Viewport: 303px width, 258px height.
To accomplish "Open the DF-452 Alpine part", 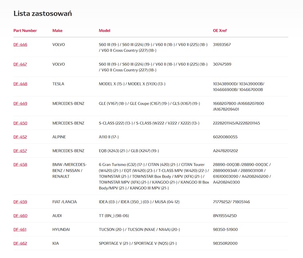I will 20,137.
